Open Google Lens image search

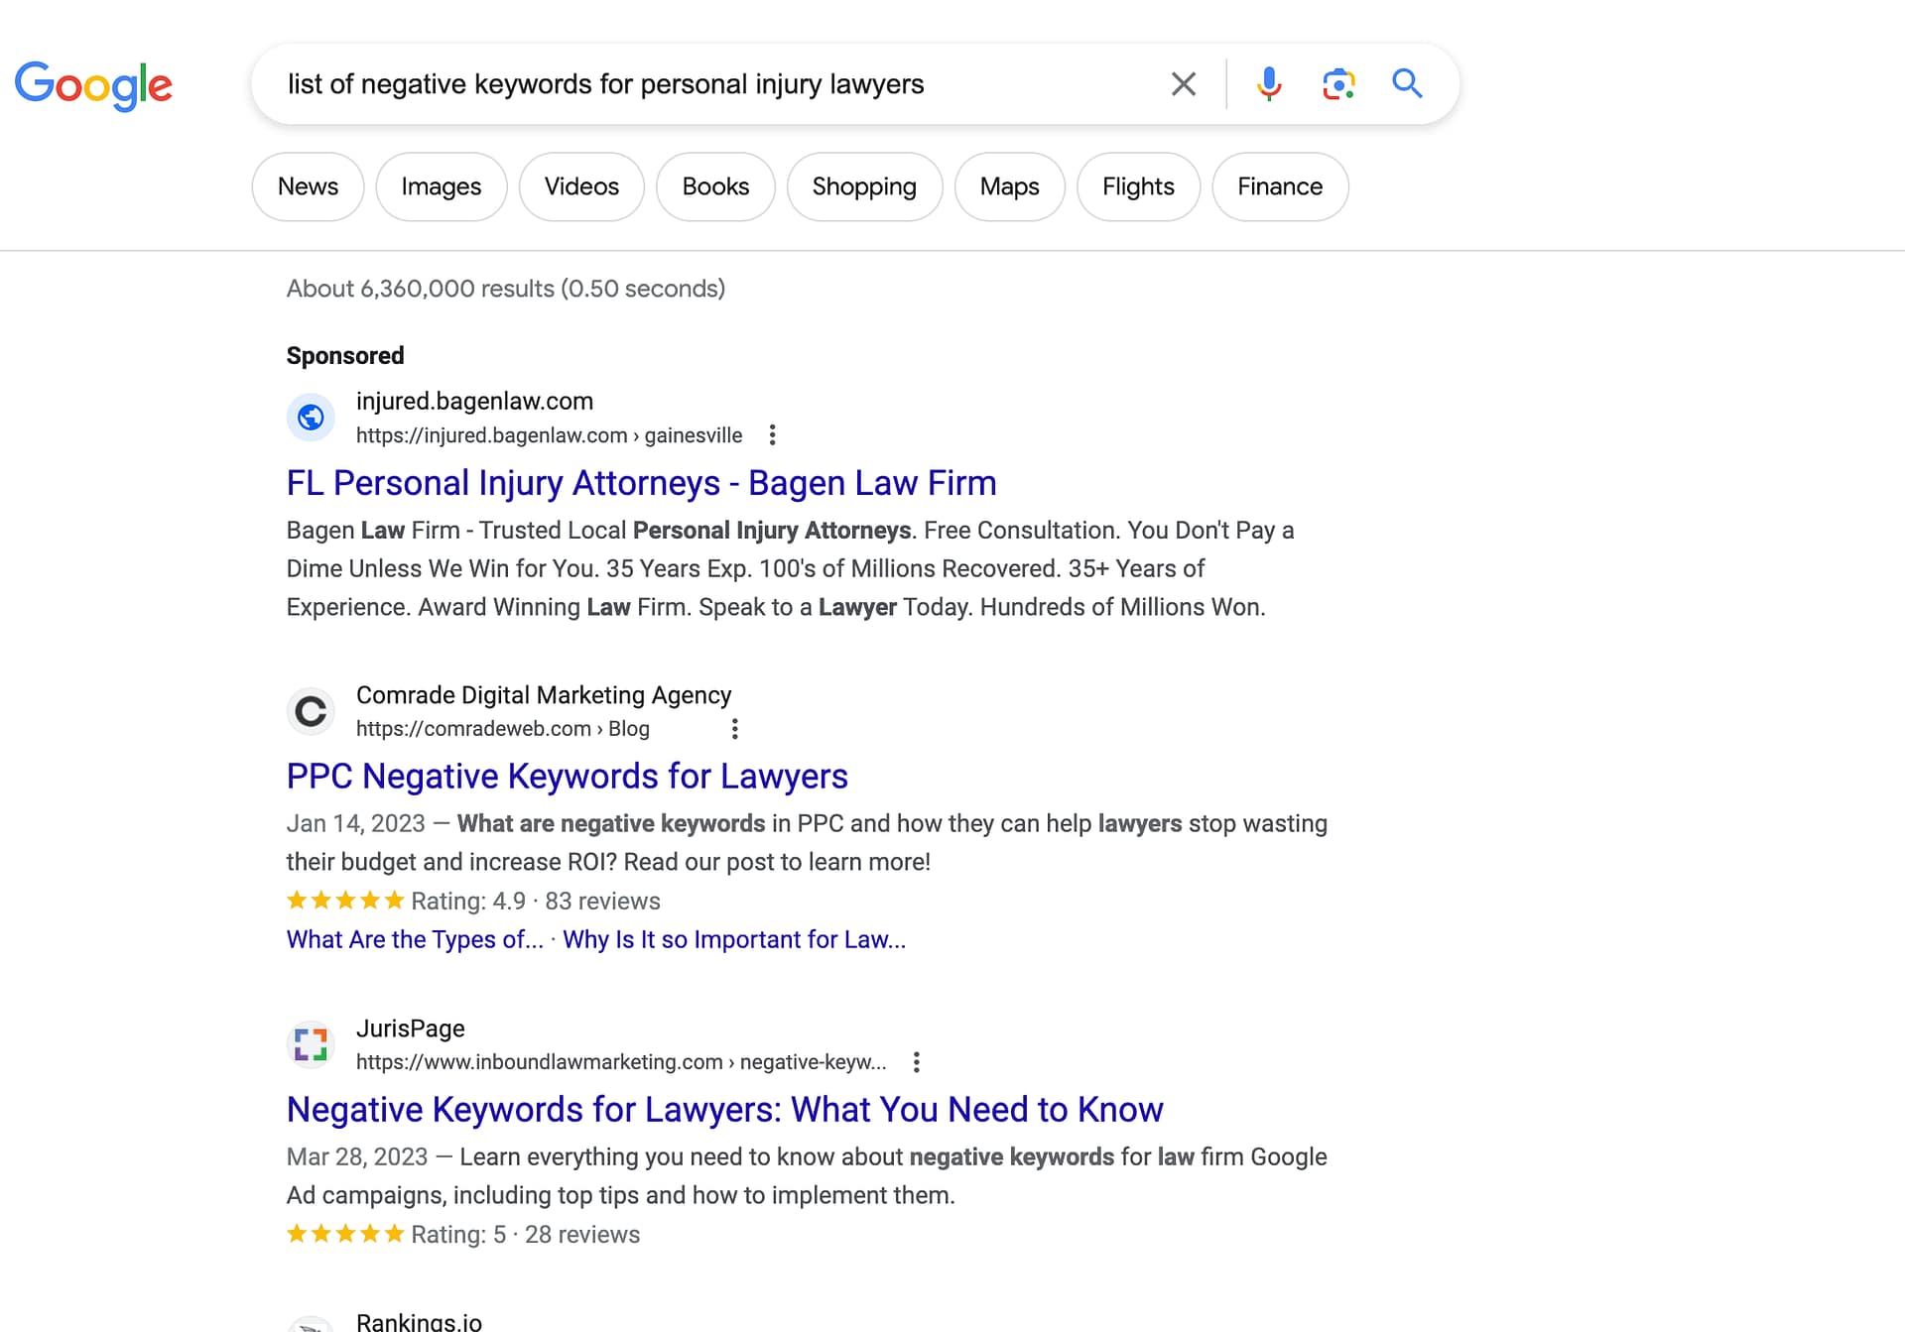(x=1338, y=83)
